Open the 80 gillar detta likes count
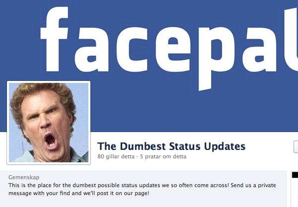This screenshot has width=298, height=207. pos(116,156)
